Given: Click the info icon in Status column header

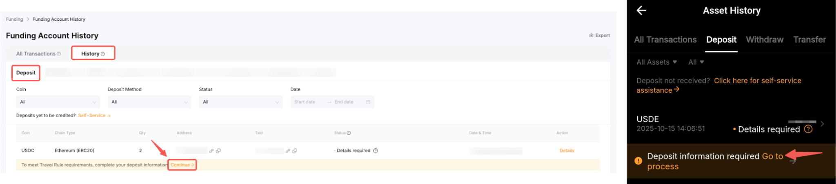Looking at the screenshot, I should (x=349, y=133).
